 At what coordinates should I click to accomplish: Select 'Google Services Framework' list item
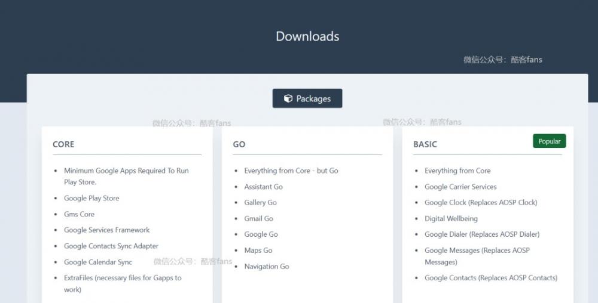coord(107,230)
